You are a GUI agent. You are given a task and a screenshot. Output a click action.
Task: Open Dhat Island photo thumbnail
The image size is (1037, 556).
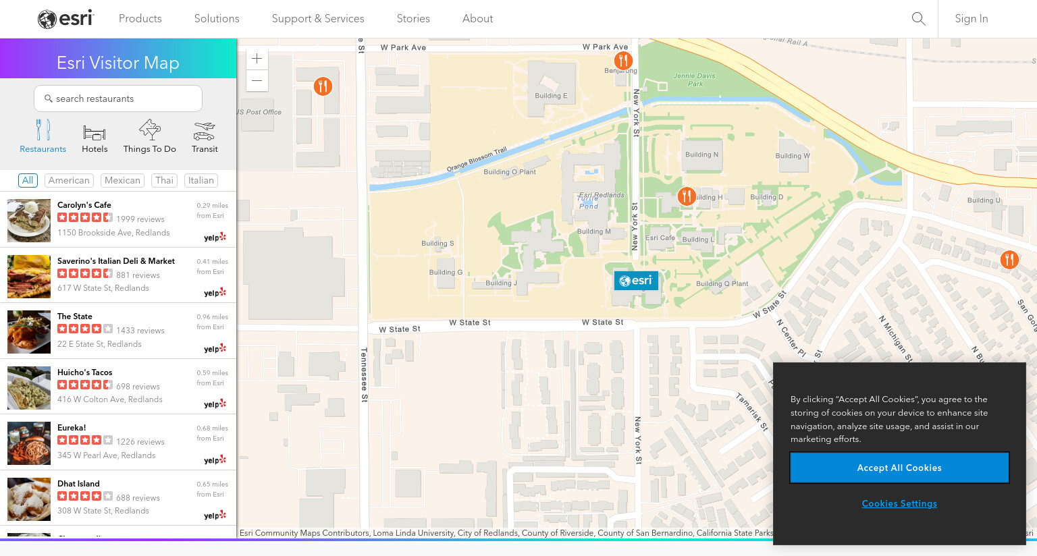click(x=29, y=499)
